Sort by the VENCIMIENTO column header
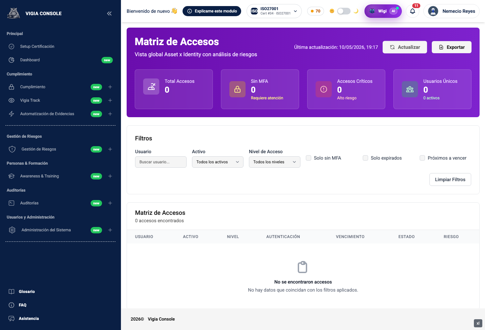 point(350,237)
